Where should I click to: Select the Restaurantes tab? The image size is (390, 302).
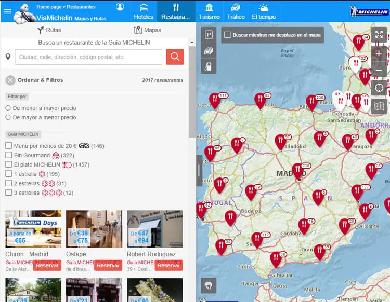click(x=176, y=11)
